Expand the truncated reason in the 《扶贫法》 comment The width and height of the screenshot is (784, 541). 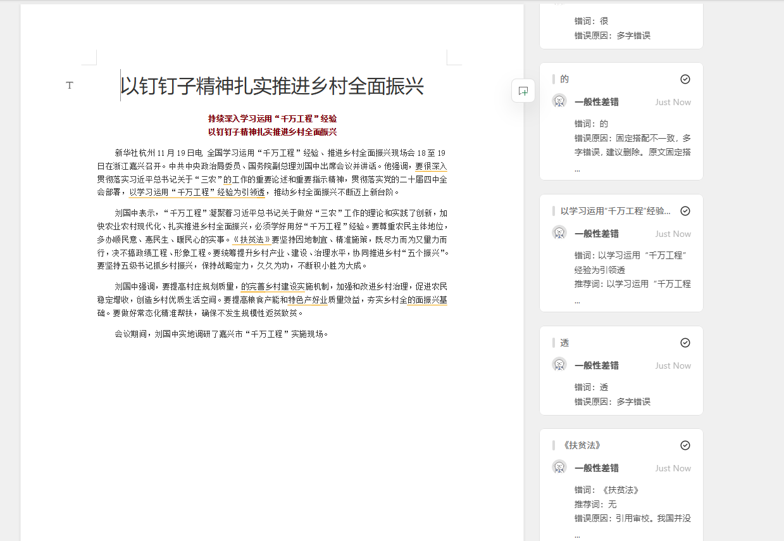tap(577, 535)
